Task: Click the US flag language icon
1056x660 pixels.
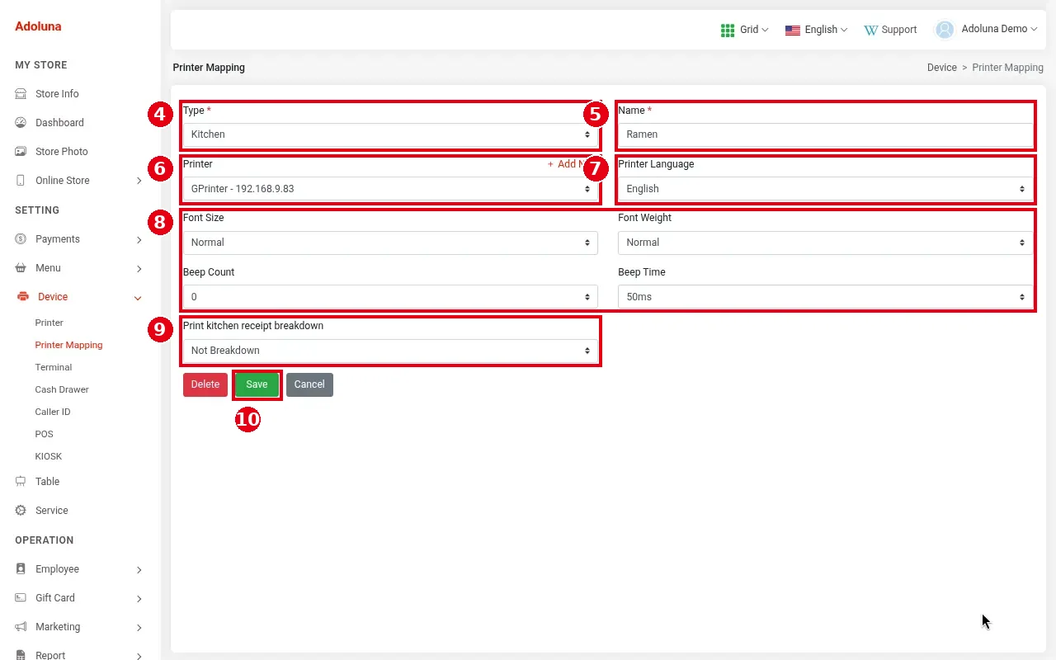Action: (793, 30)
